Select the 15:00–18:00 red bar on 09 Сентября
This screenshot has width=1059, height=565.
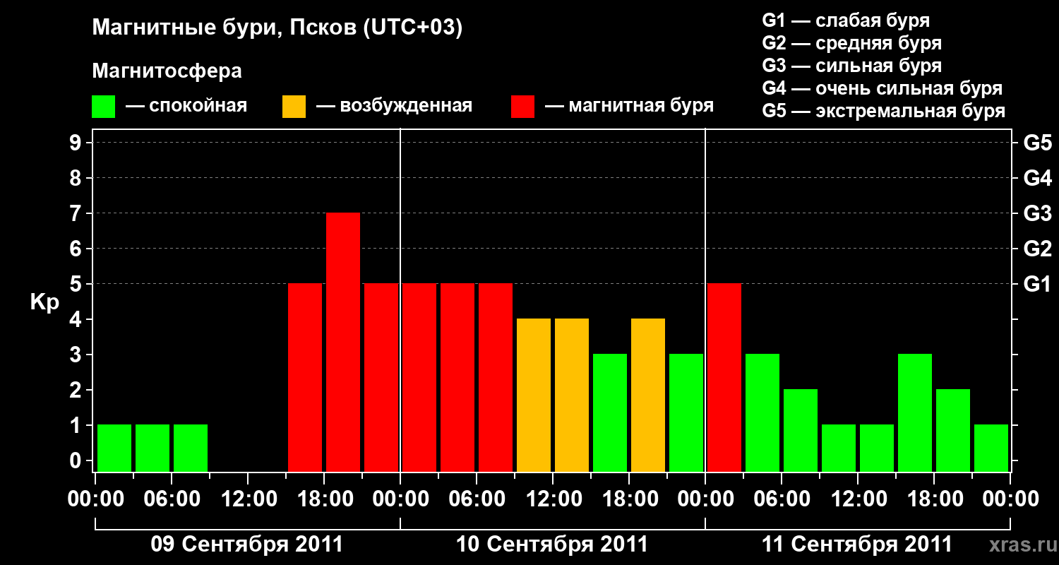pos(305,377)
